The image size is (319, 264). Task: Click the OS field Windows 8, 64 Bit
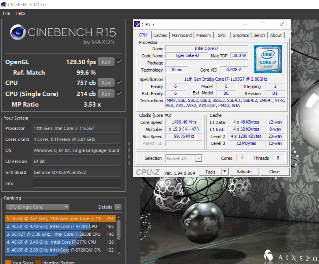tap(76, 150)
